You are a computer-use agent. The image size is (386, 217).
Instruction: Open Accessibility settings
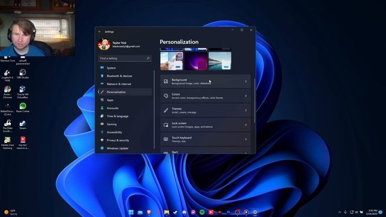pyautogui.click(x=125, y=132)
